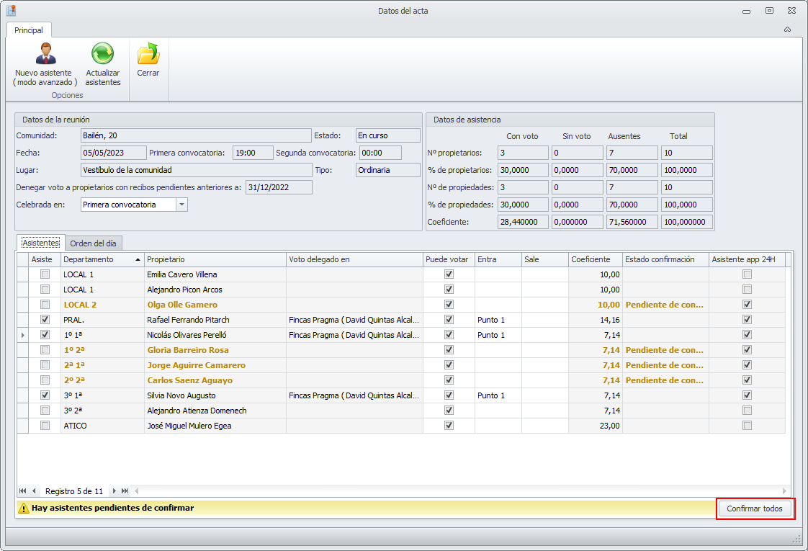Sort by the Departamento column header
The width and height of the screenshot is (808, 551).
point(101,259)
